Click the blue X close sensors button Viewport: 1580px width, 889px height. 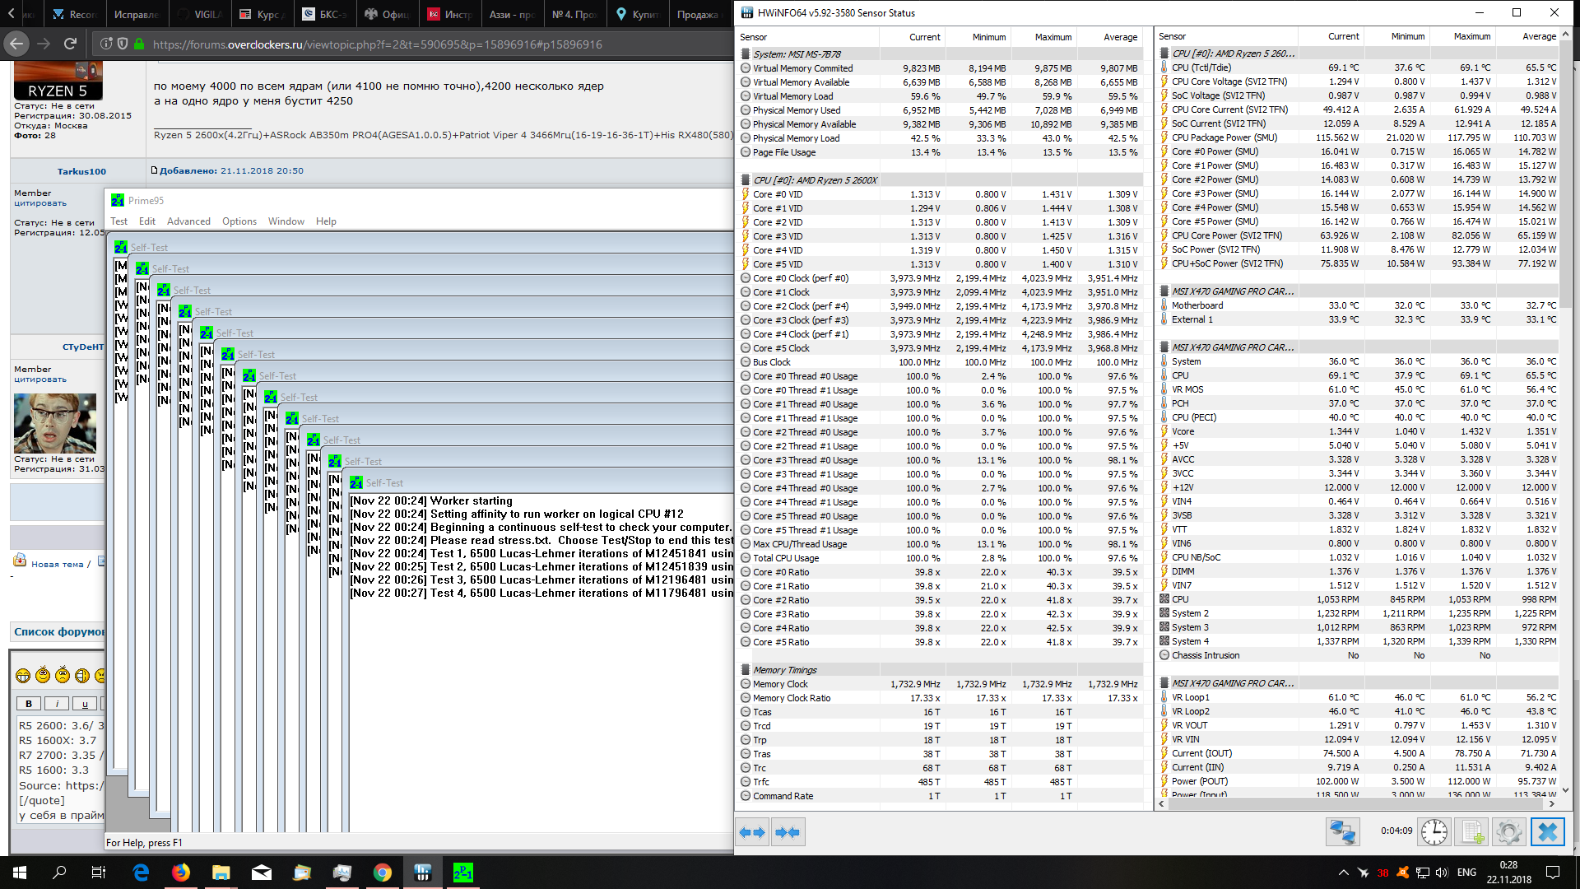point(1547,832)
